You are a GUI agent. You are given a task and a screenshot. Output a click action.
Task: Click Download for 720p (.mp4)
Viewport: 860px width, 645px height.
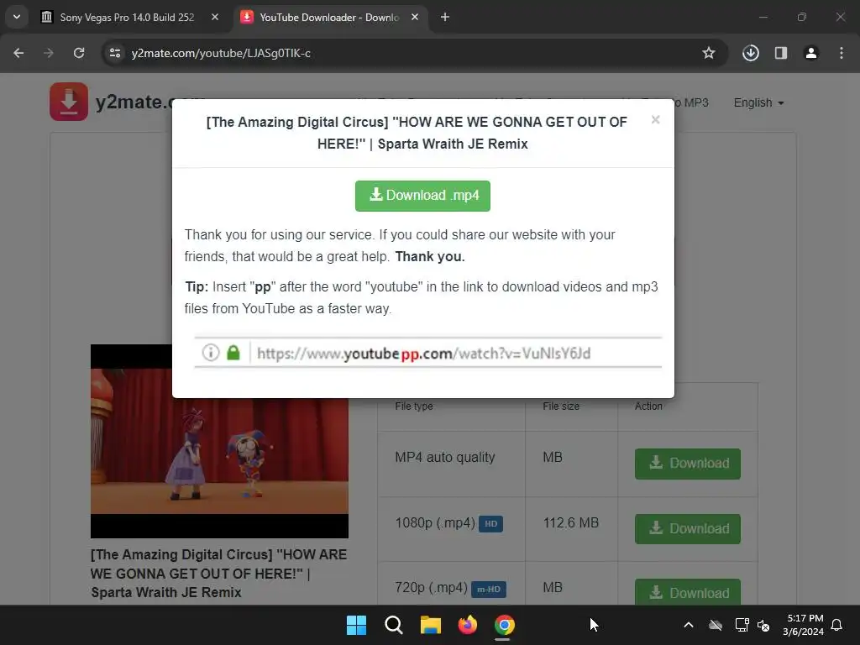(687, 592)
